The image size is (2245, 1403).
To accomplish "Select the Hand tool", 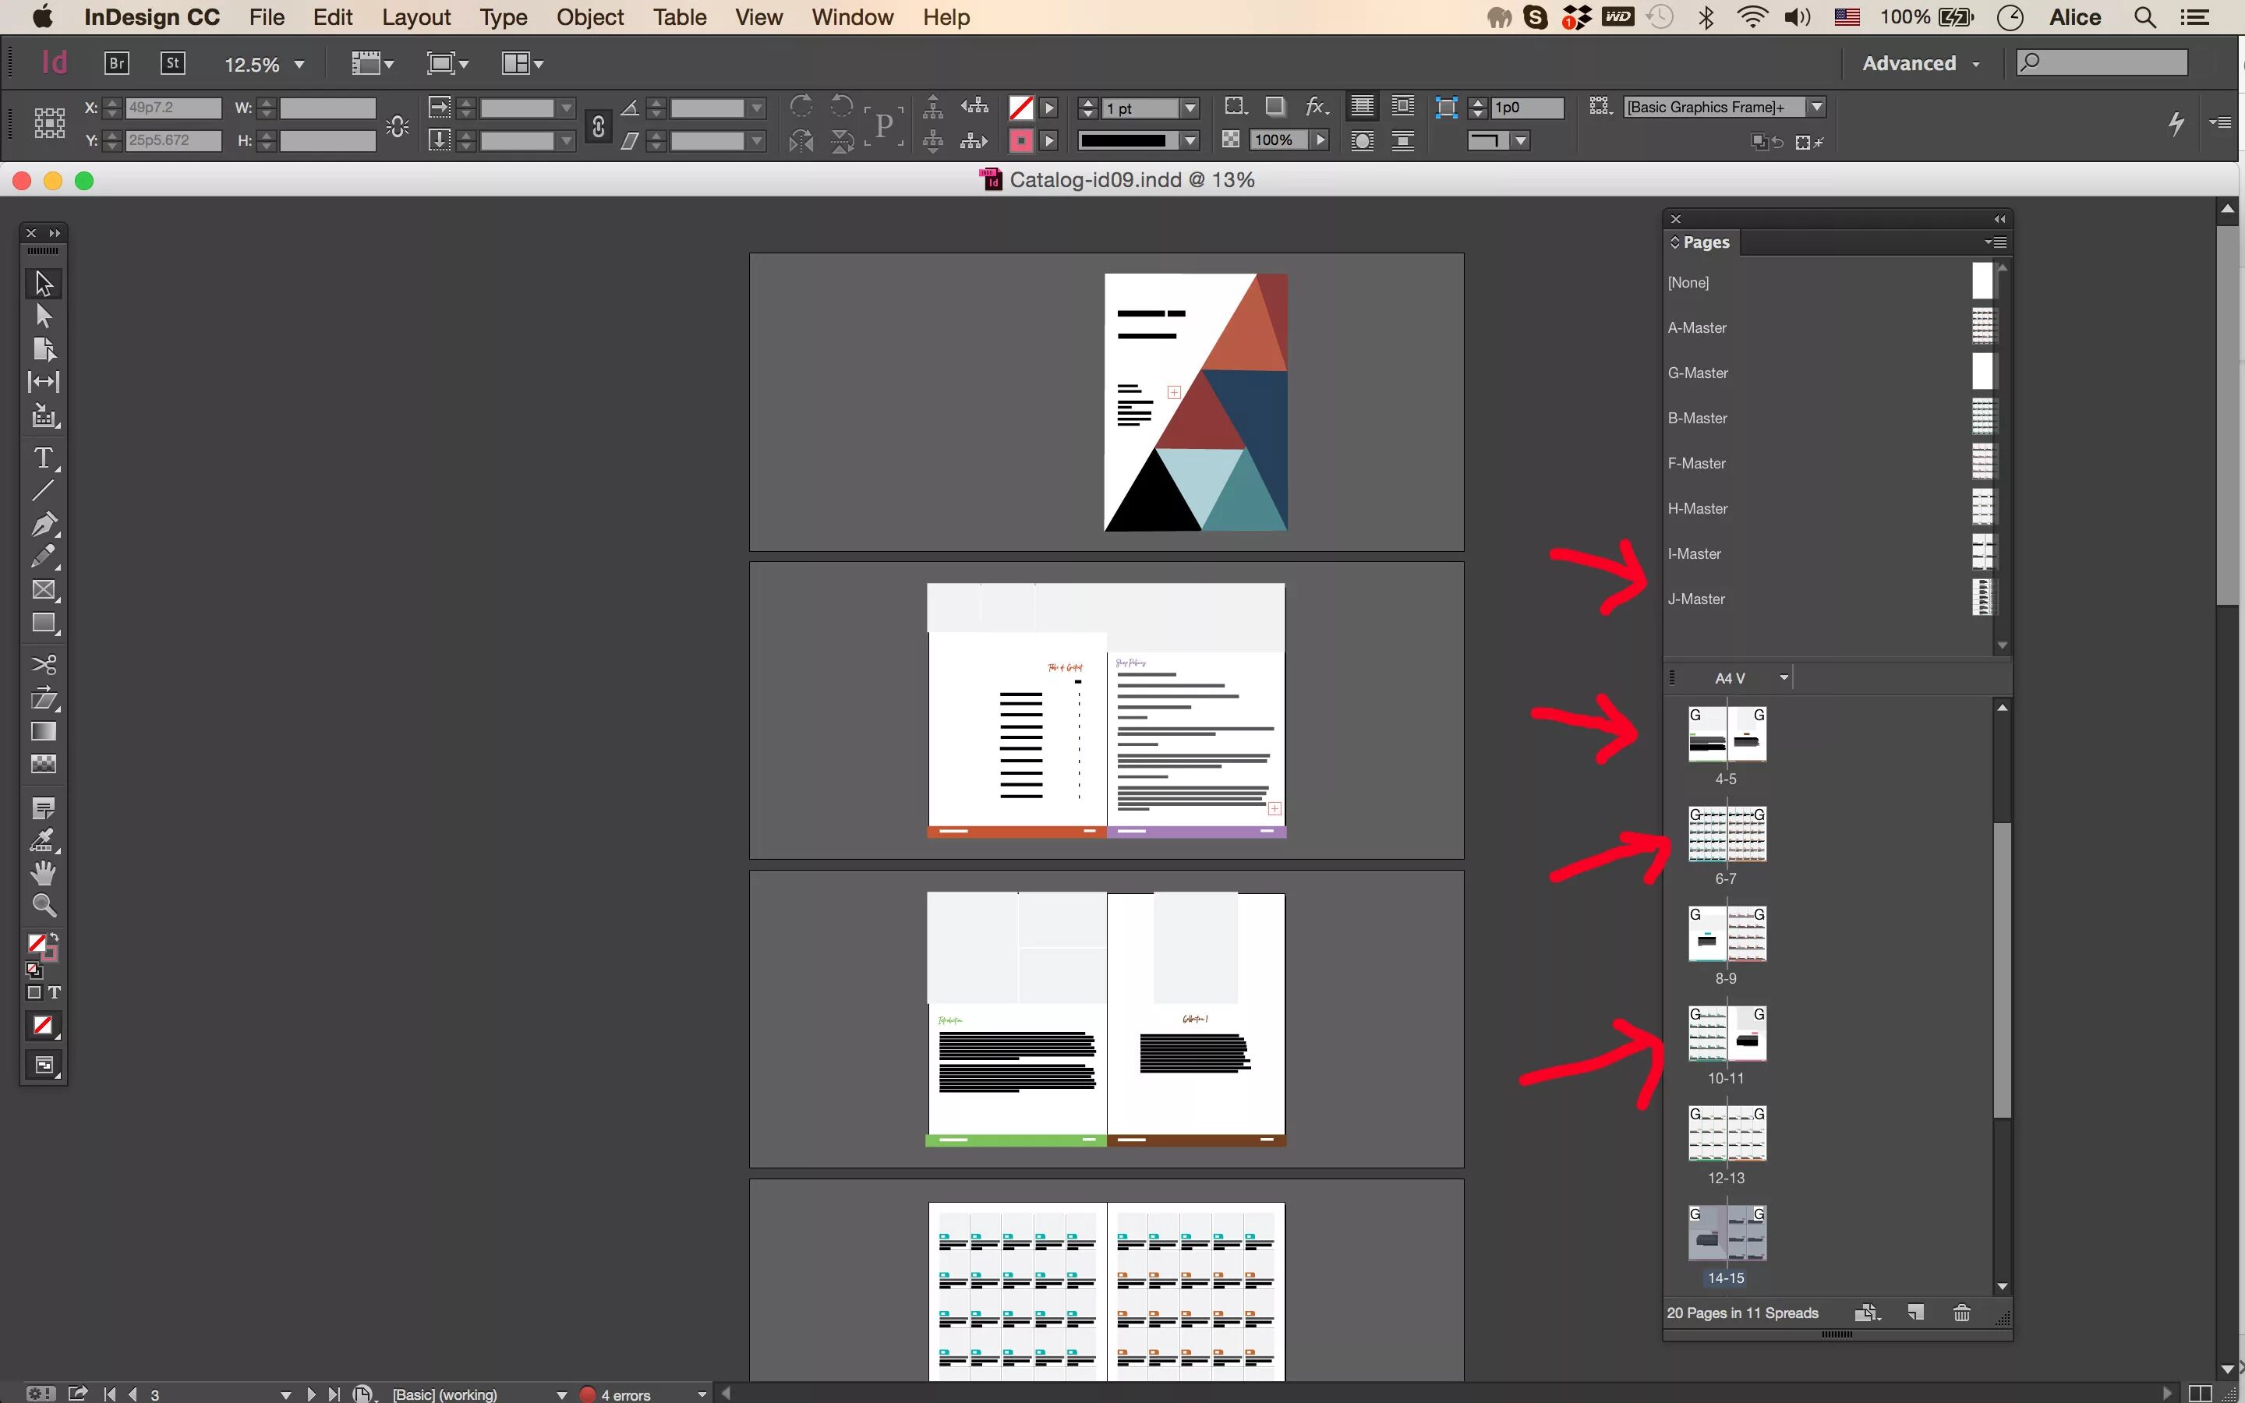I will [x=43, y=873].
